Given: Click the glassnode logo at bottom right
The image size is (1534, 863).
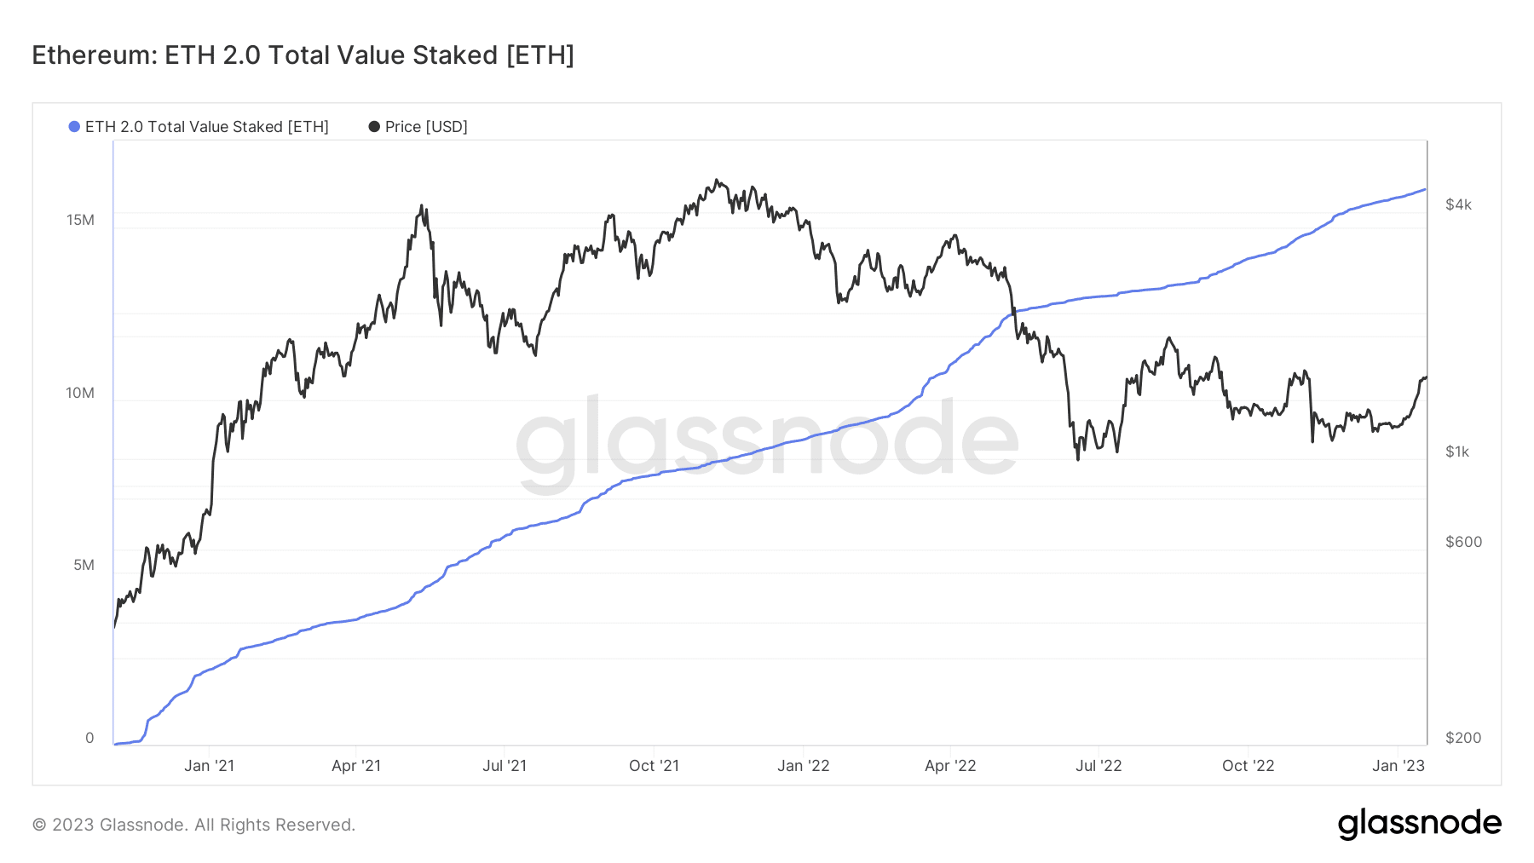Looking at the screenshot, I should [1419, 824].
